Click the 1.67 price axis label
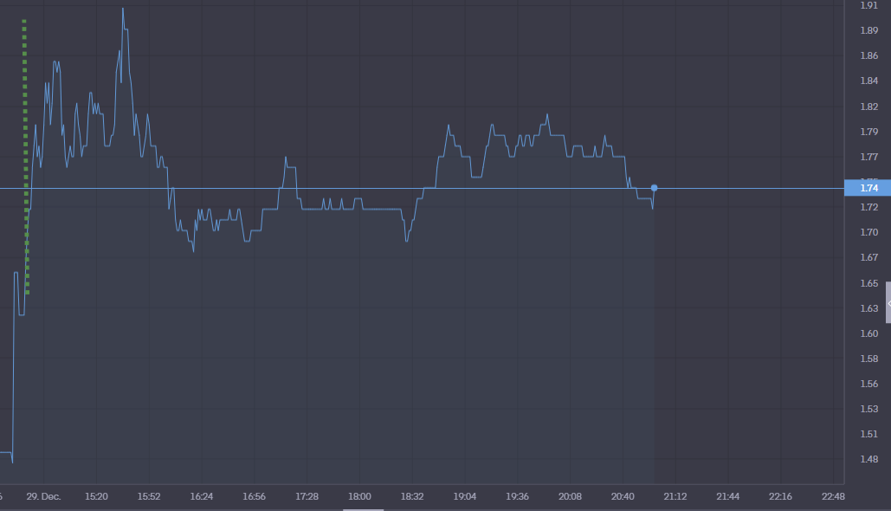This screenshot has width=891, height=511. pyautogui.click(x=868, y=257)
